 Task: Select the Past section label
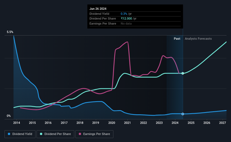point(177,39)
